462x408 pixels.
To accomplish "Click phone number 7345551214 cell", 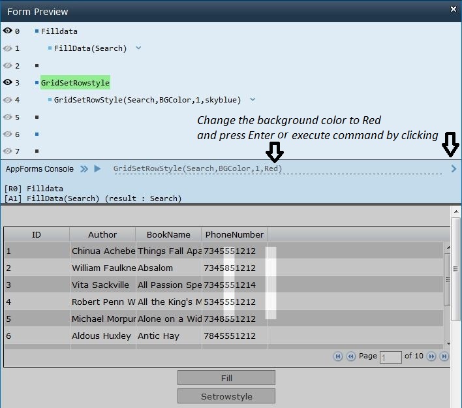I will coord(235,285).
